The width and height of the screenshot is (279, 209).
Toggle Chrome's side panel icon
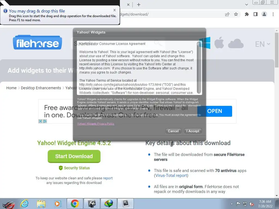pos(256,14)
